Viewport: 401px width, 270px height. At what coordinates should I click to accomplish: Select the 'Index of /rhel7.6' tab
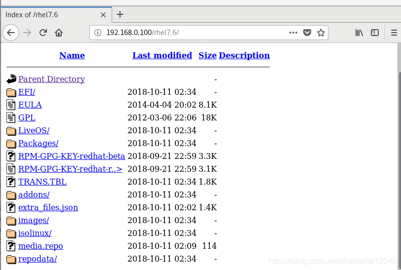pos(56,15)
